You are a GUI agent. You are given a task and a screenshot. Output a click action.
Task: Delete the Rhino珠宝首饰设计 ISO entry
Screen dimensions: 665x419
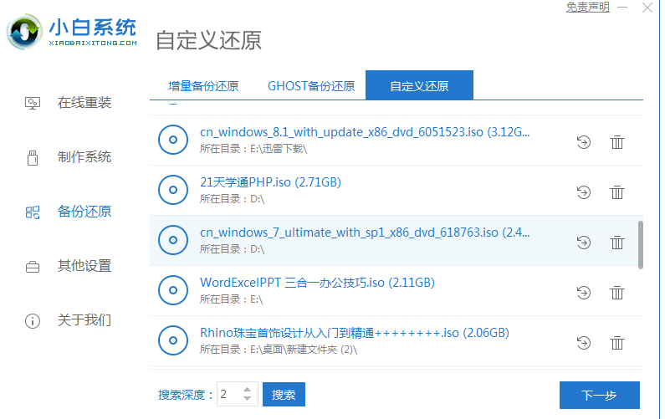point(617,342)
